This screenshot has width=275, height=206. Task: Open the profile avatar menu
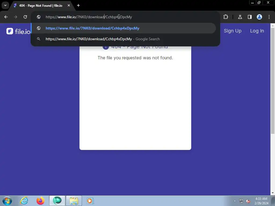(x=259, y=17)
